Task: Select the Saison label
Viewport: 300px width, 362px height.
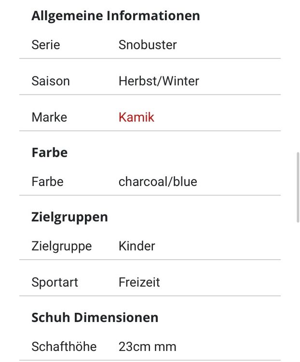Action: coord(51,81)
